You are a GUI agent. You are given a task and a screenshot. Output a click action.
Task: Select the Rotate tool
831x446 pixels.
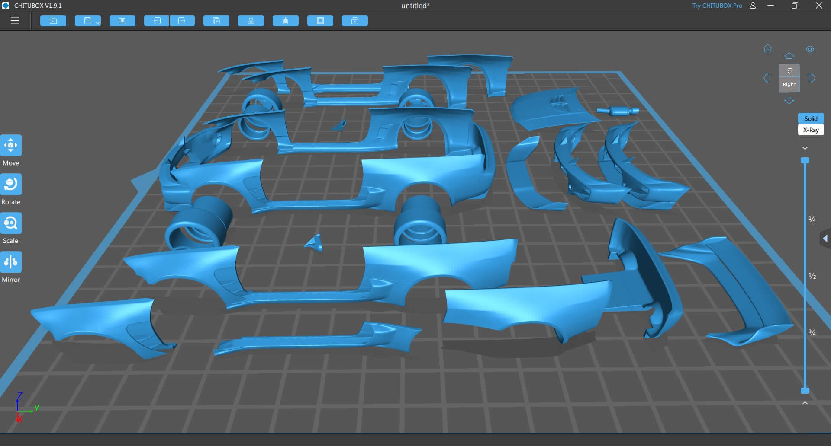[x=11, y=185]
